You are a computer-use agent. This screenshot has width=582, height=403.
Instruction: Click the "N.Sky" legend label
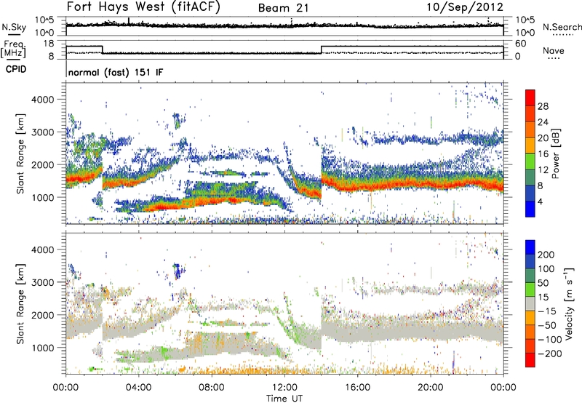pyautogui.click(x=14, y=27)
